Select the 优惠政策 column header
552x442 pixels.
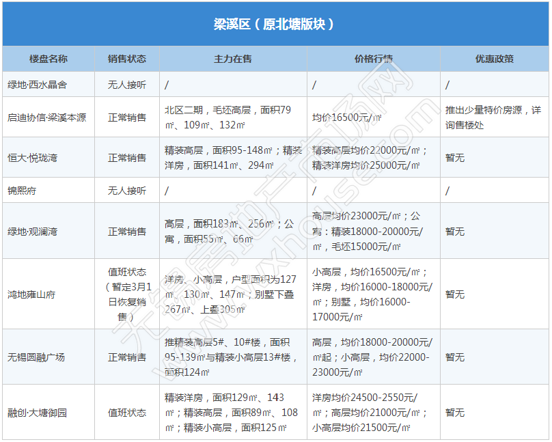pyautogui.click(x=495, y=59)
